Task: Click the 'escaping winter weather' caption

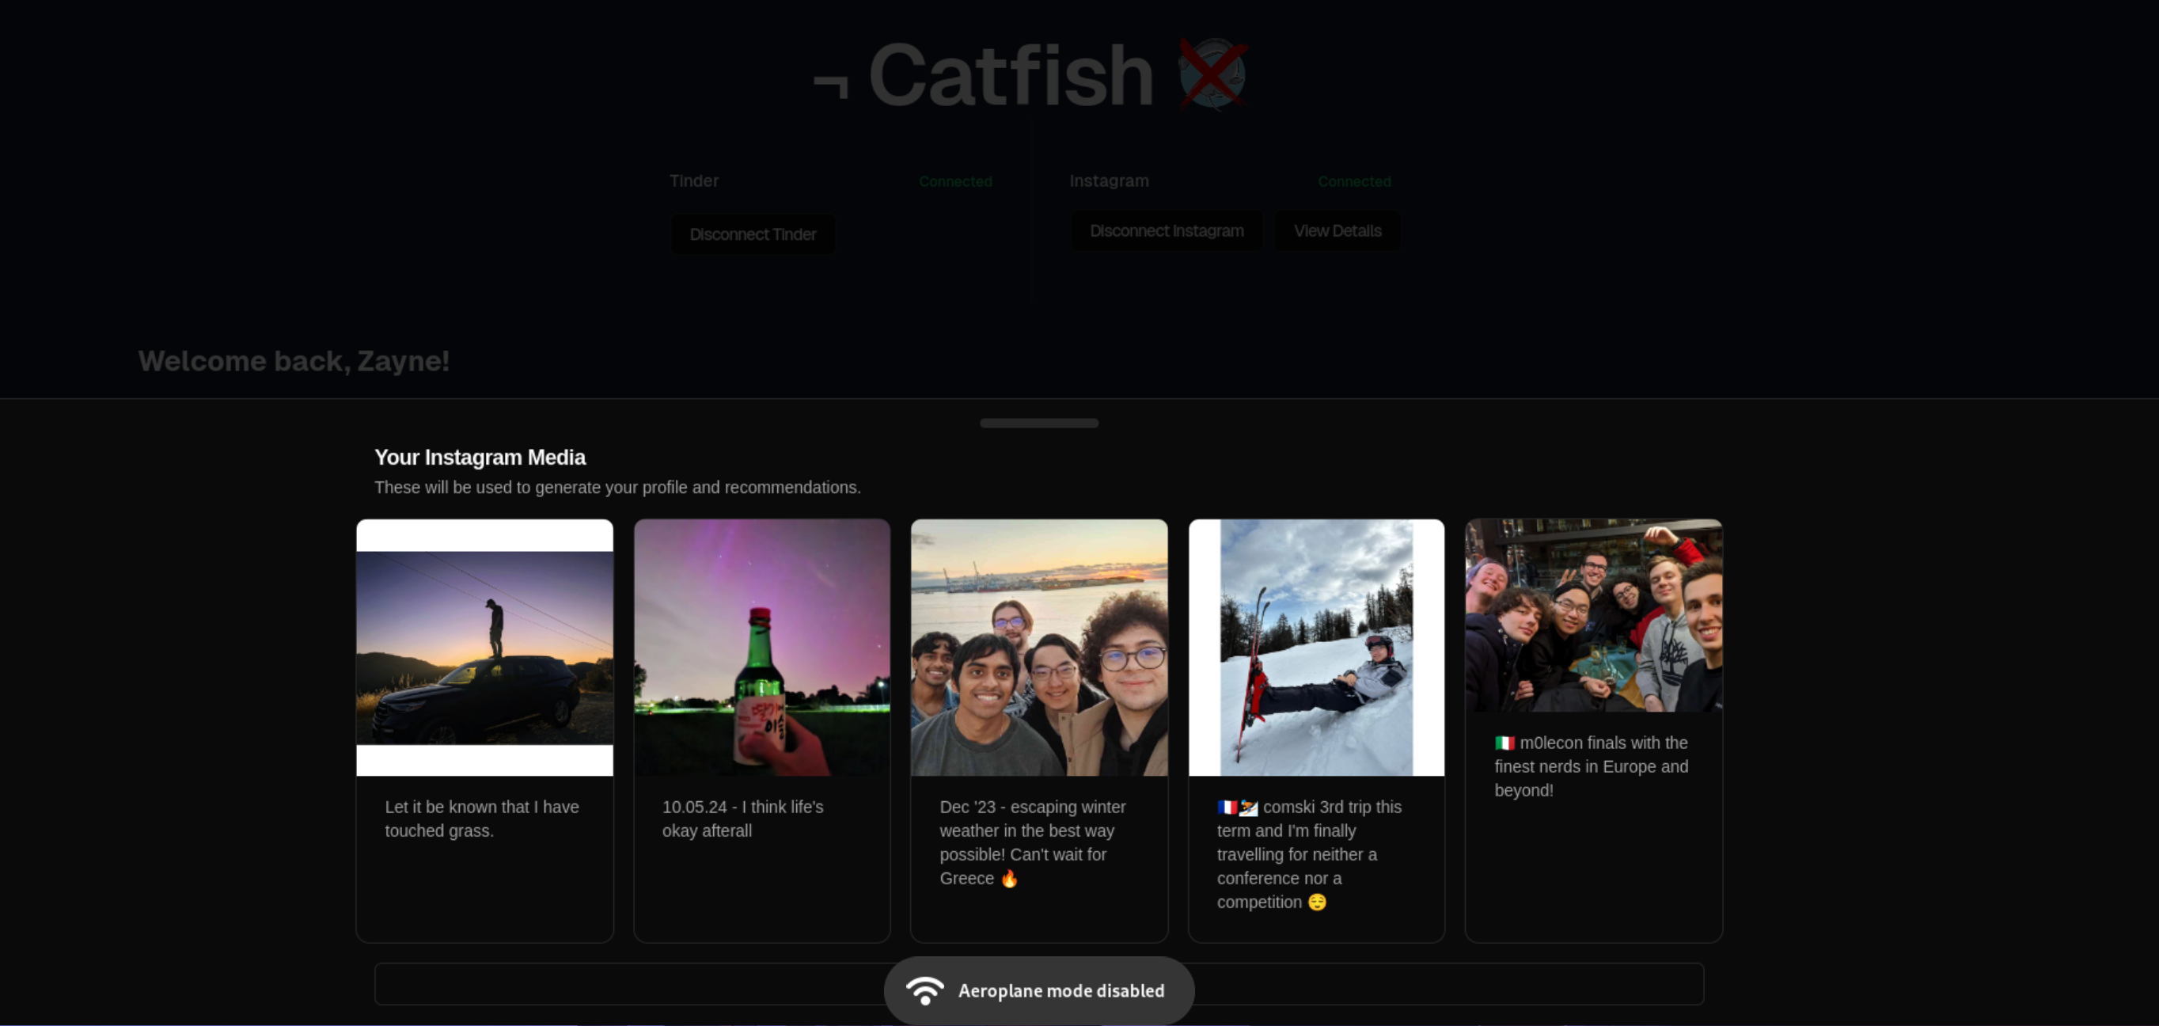Action: [x=1032, y=842]
